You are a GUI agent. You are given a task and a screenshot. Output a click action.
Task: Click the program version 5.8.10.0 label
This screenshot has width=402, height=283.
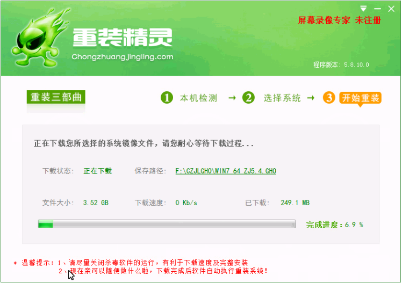point(341,64)
